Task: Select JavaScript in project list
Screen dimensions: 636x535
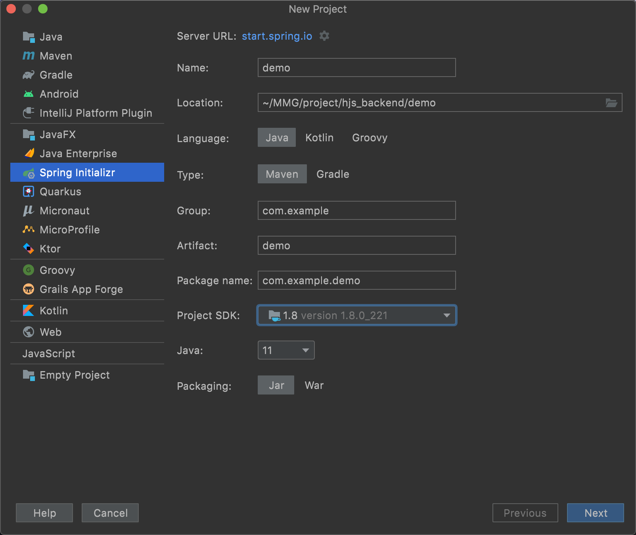Action: (87, 354)
